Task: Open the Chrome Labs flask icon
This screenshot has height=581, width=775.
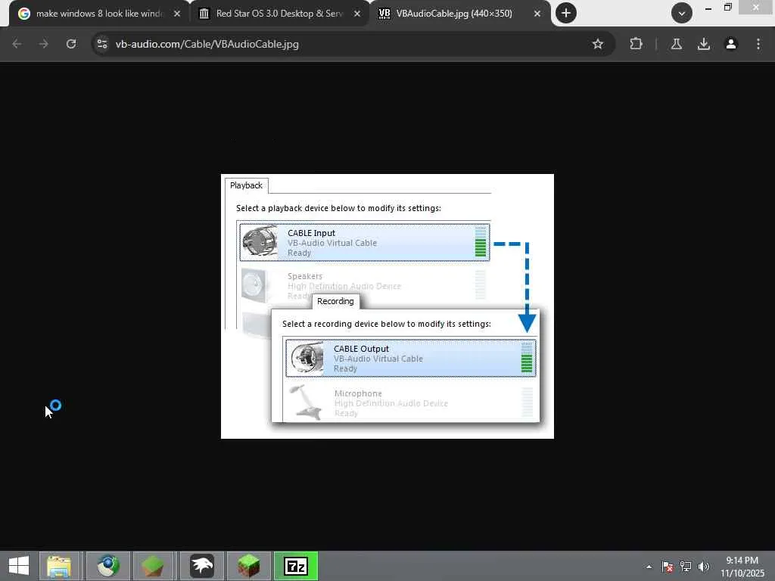Action: 677,44
